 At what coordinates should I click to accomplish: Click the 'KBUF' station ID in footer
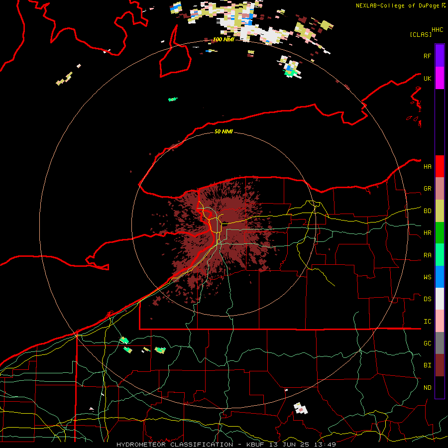tap(255, 445)
